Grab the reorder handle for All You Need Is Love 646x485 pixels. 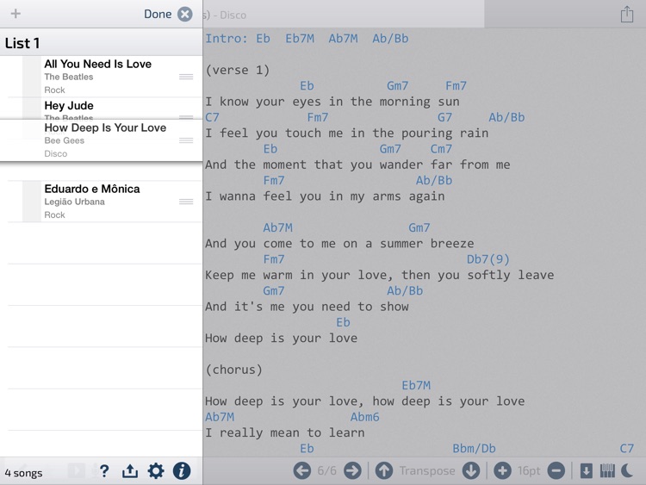[186, 77]
